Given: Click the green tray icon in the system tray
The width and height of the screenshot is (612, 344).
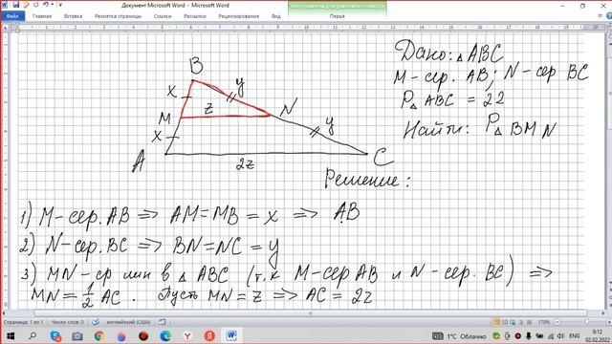Looking at the screenshot, I should point(496,336).
